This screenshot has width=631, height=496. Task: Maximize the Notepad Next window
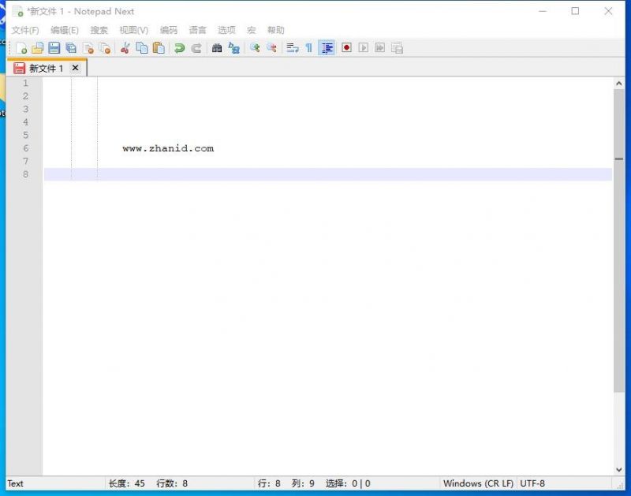(576, 11)
